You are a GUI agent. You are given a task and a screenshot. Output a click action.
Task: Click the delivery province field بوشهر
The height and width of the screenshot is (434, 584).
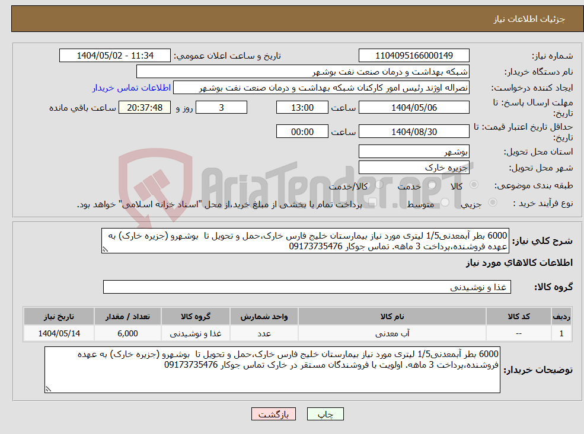point(414,152)
